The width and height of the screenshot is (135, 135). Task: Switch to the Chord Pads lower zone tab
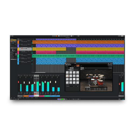click(32, 98)
